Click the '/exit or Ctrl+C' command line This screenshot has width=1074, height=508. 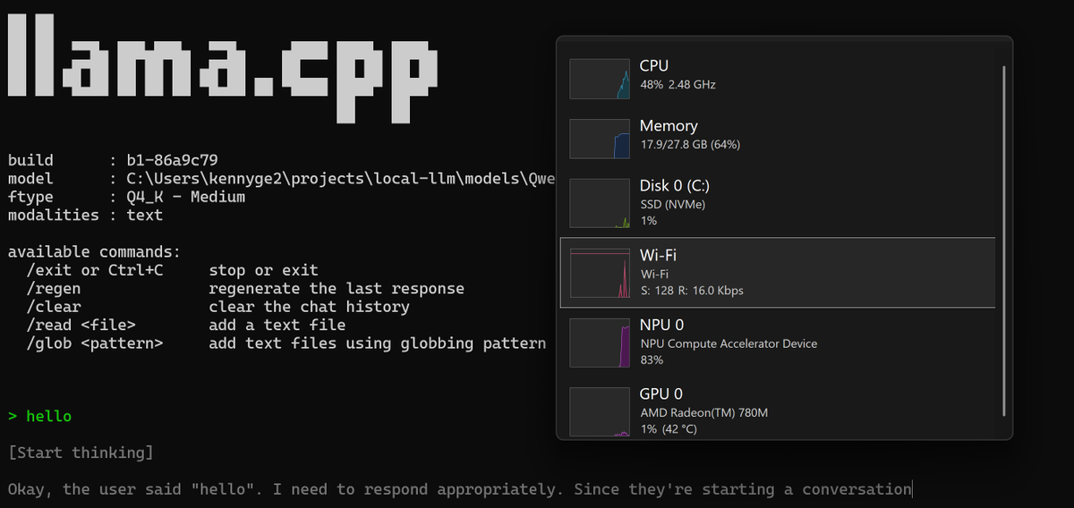click(172, 270)
